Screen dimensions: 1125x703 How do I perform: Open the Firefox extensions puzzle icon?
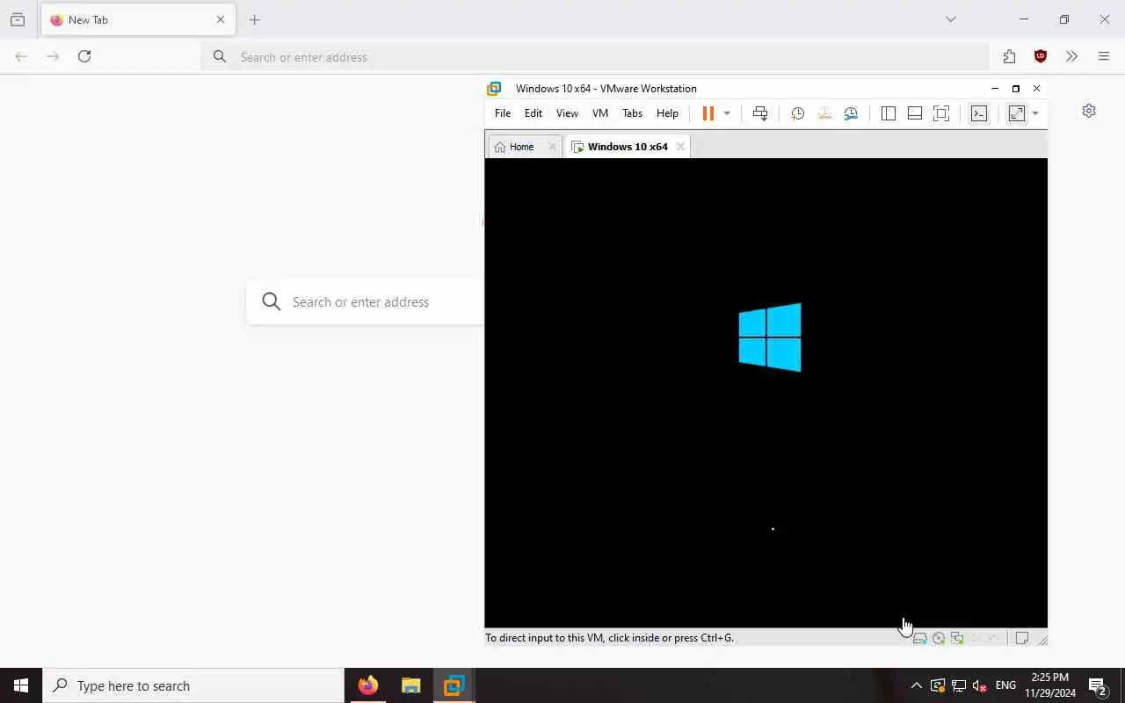1009,56
